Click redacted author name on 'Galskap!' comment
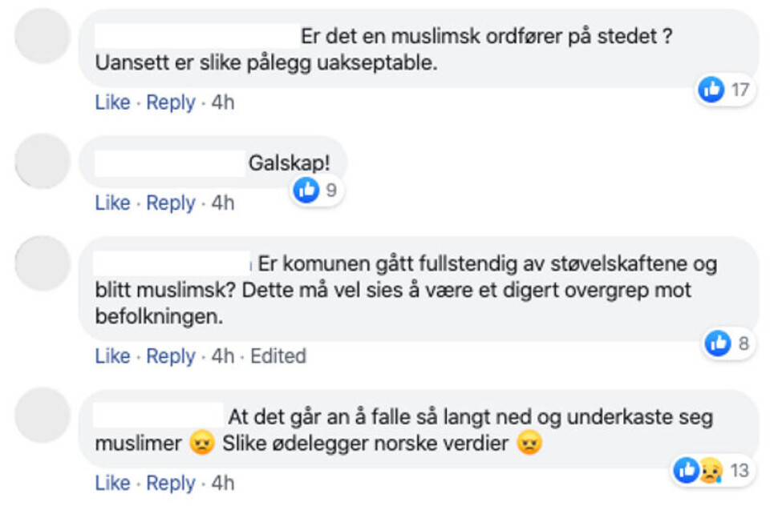The image size is (770, 506). pos(169,163)
